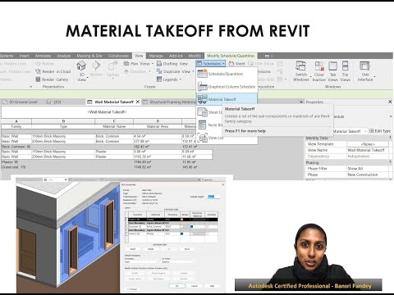Choose the Schedule/Quantities icon in the dropdown

[202, 74]
